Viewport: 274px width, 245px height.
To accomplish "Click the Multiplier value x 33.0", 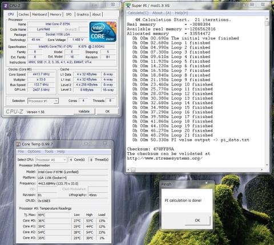I will 41,80.
